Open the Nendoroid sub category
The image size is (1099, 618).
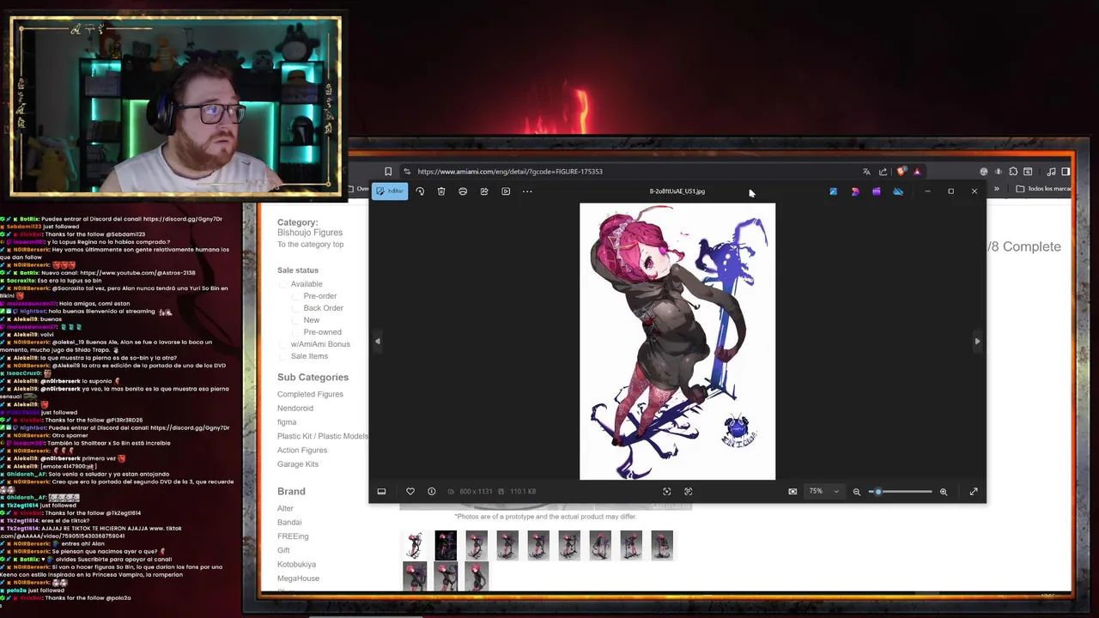tap(295, 409)
